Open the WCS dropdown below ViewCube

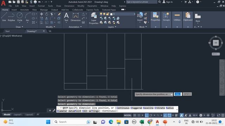click(x=216, y=54)
